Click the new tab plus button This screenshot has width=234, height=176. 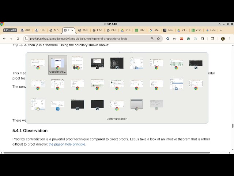pos(221,30)
